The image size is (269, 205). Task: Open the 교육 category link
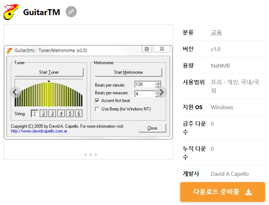click(216, 32)
